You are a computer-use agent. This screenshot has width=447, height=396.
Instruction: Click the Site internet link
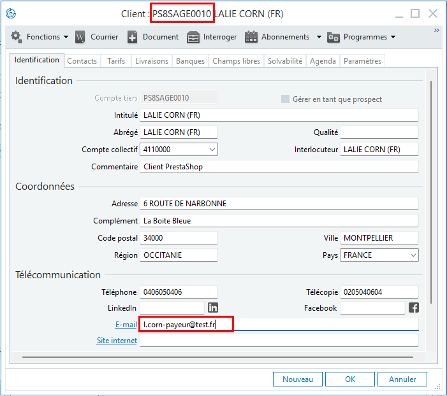(117, 341)
